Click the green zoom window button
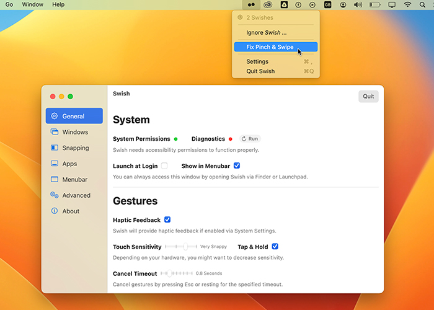 70,96
